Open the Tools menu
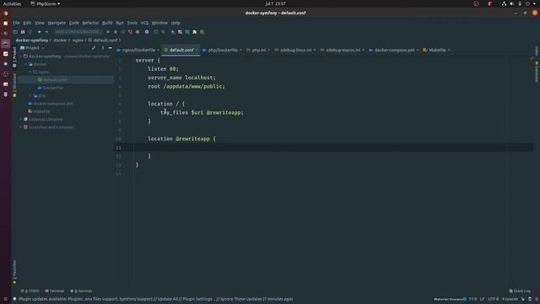The height and width of the screenshot is (304, 540). click(x=132, y=23)
